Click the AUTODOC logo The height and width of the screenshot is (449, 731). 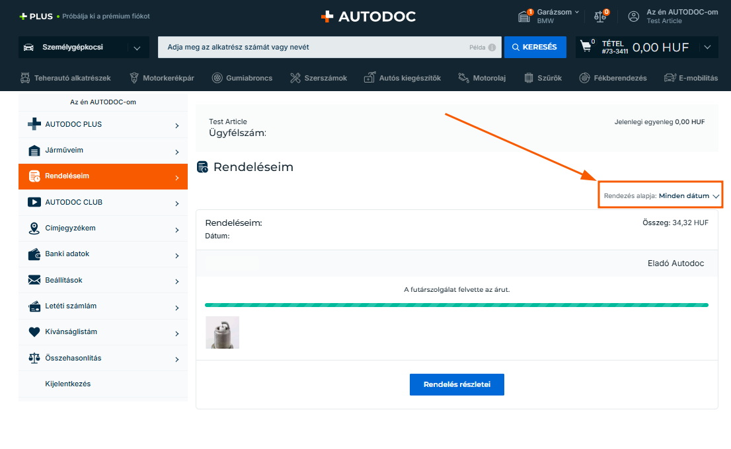point(368,17)
